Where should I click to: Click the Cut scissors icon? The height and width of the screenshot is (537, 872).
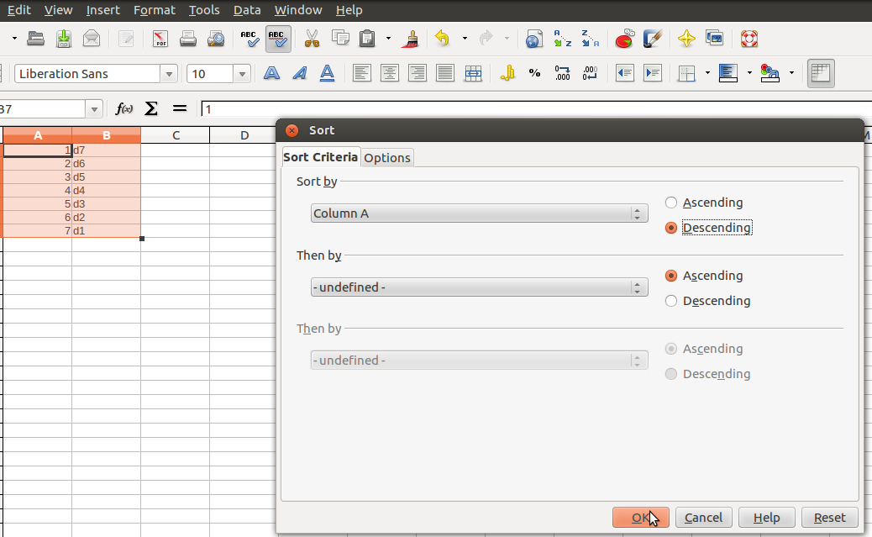312,39
